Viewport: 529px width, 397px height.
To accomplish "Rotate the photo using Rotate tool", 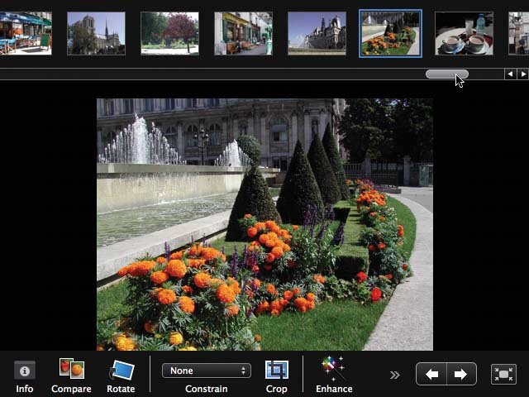I will click(x=121, y=371).
